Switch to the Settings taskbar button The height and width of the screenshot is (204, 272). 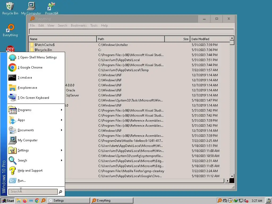[x=69, y=201]
